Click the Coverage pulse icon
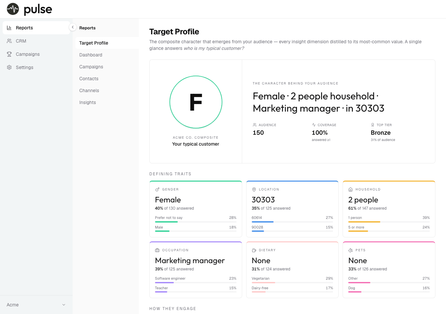The width and height of the screenshot is (446, 314). (314, 125)
